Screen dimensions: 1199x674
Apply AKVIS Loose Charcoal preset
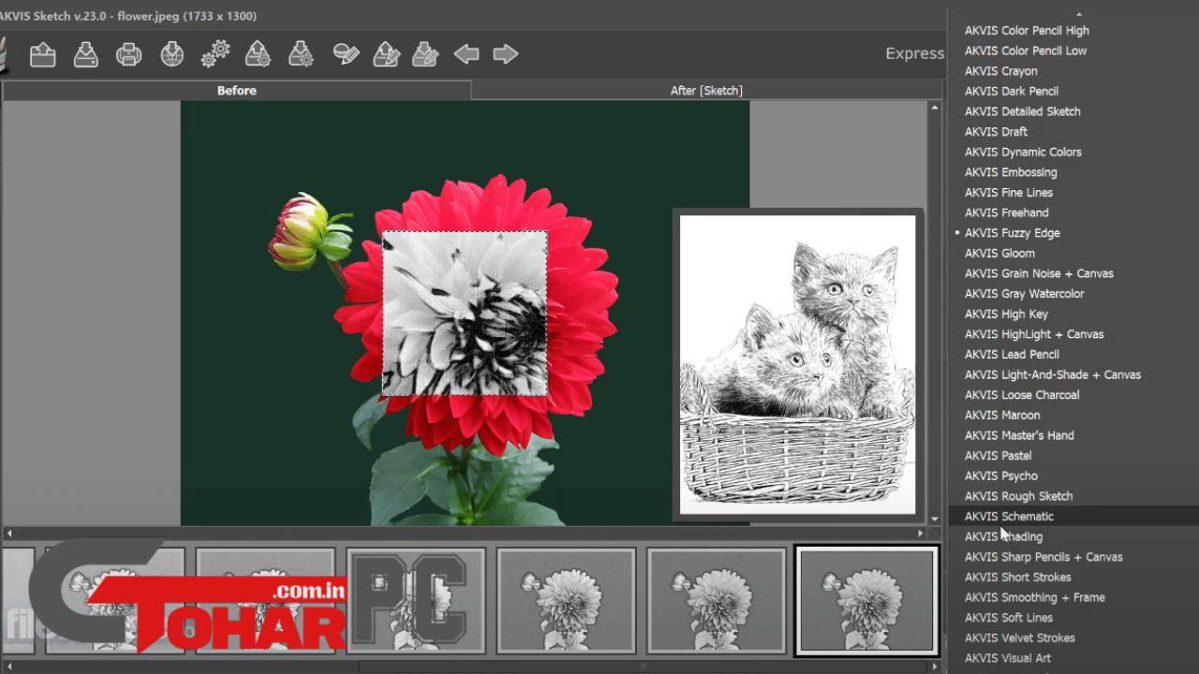(1022, 395)
